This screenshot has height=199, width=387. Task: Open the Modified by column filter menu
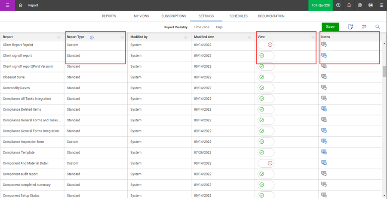[x=185, y=37]
